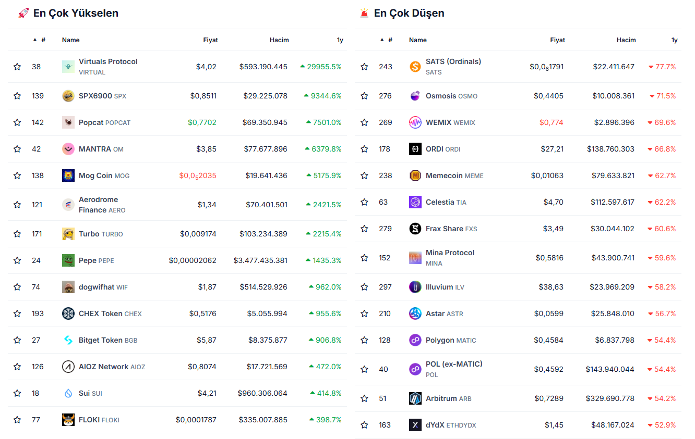Click the Sui droplet icon

click(x=68, y=393)
